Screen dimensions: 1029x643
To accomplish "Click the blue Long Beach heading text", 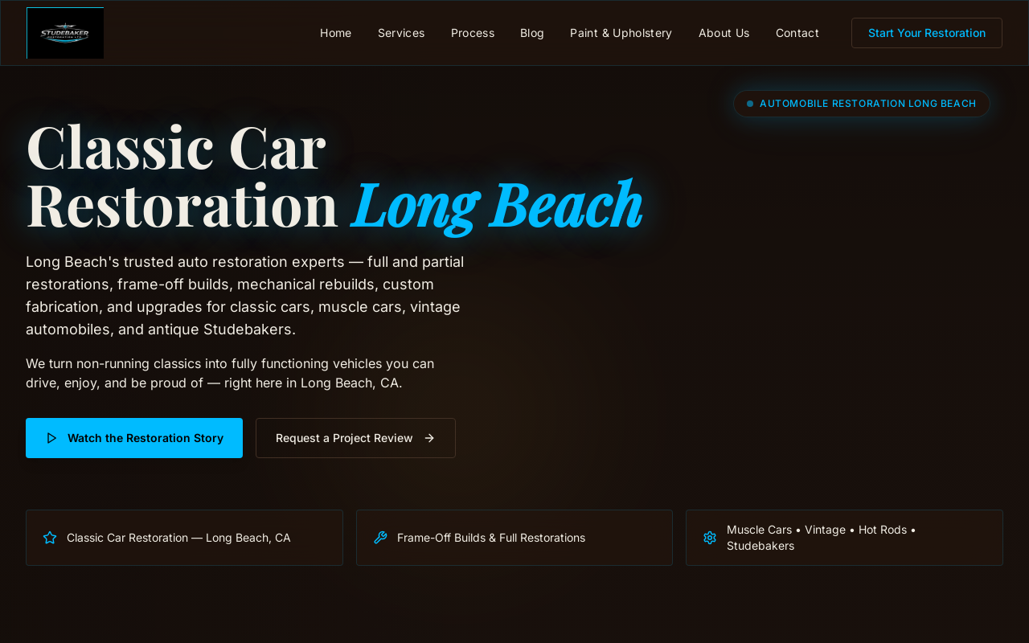I will click(497, 205).
